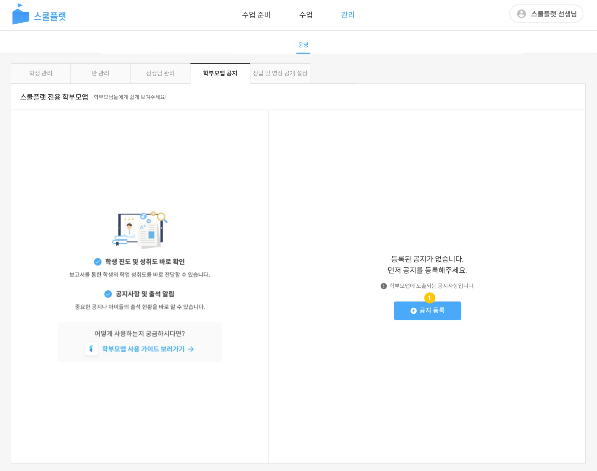Click the yellow number 1 badge
This screenshot has height=471, width=597.
click(430, 298)
